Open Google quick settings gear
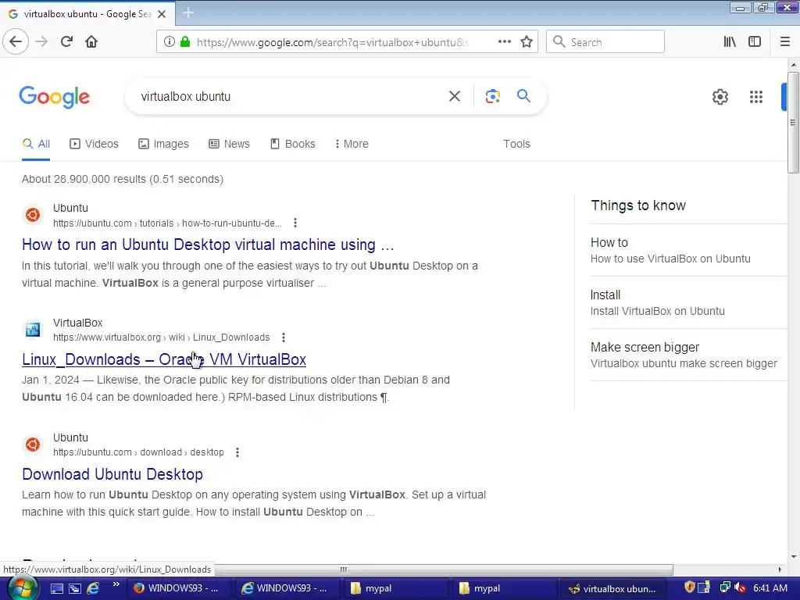This screenshot has width=800, height=600. click(x=720, y=97)
